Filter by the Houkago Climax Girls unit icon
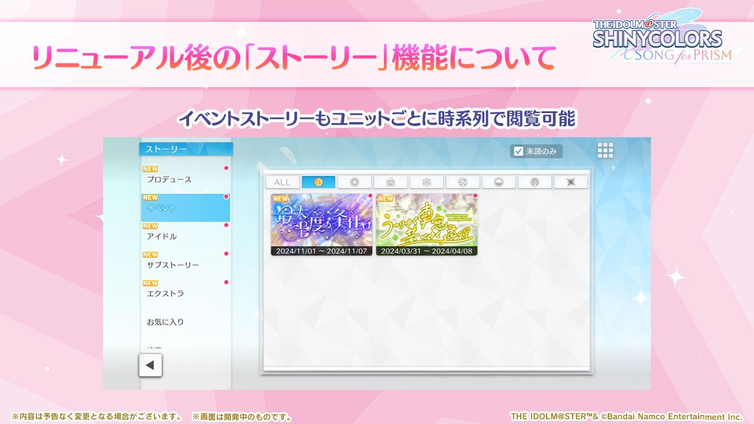 [x=391, y=183]
